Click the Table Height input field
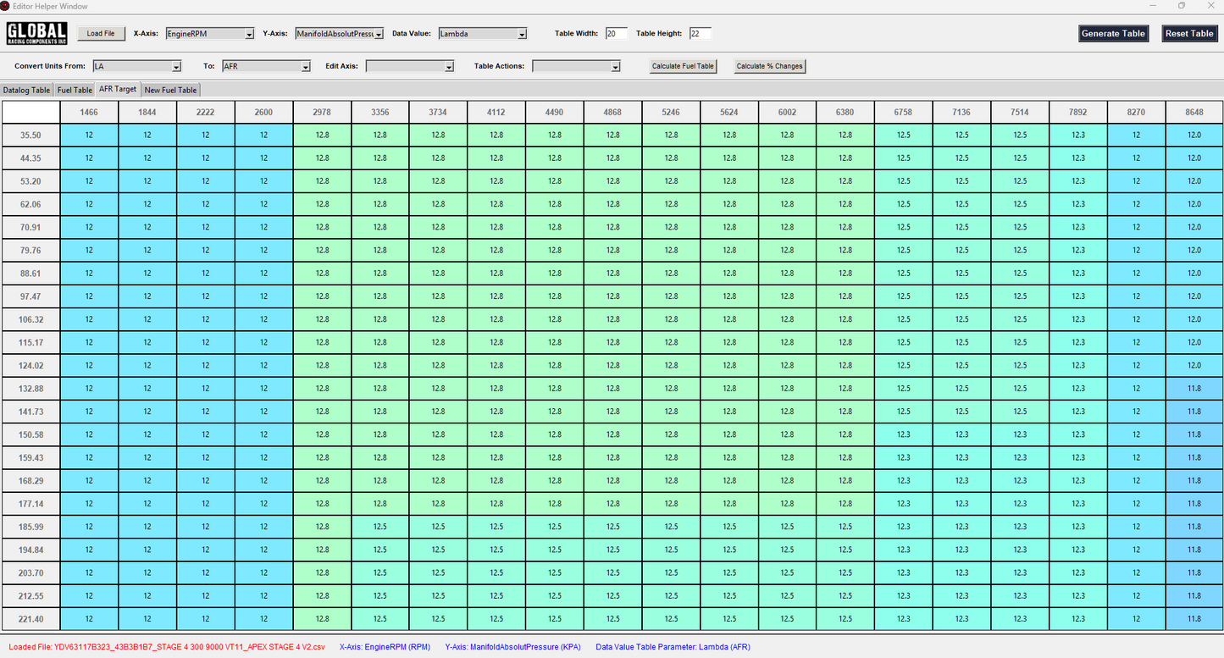Image resolution: width=1224 pixels, height=658 pixels. (x=701, y=34)
